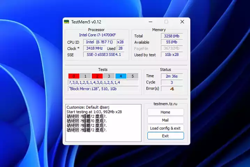Click the x28 core count field
Image resolution: width=250 pixels, height=167 pixels.
pos(120,42)
